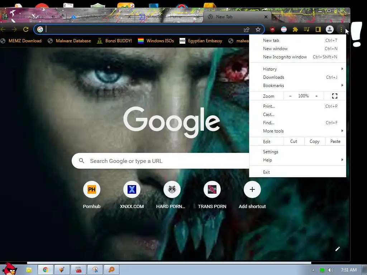The image size is (367, 275).
Task: Choose New window in the menu
Action: (x=297, y=49)
